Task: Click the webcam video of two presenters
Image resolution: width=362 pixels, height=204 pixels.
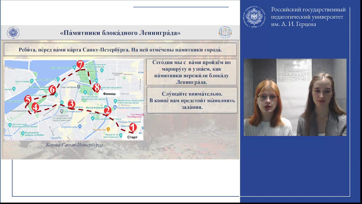Action: (295, 97)
